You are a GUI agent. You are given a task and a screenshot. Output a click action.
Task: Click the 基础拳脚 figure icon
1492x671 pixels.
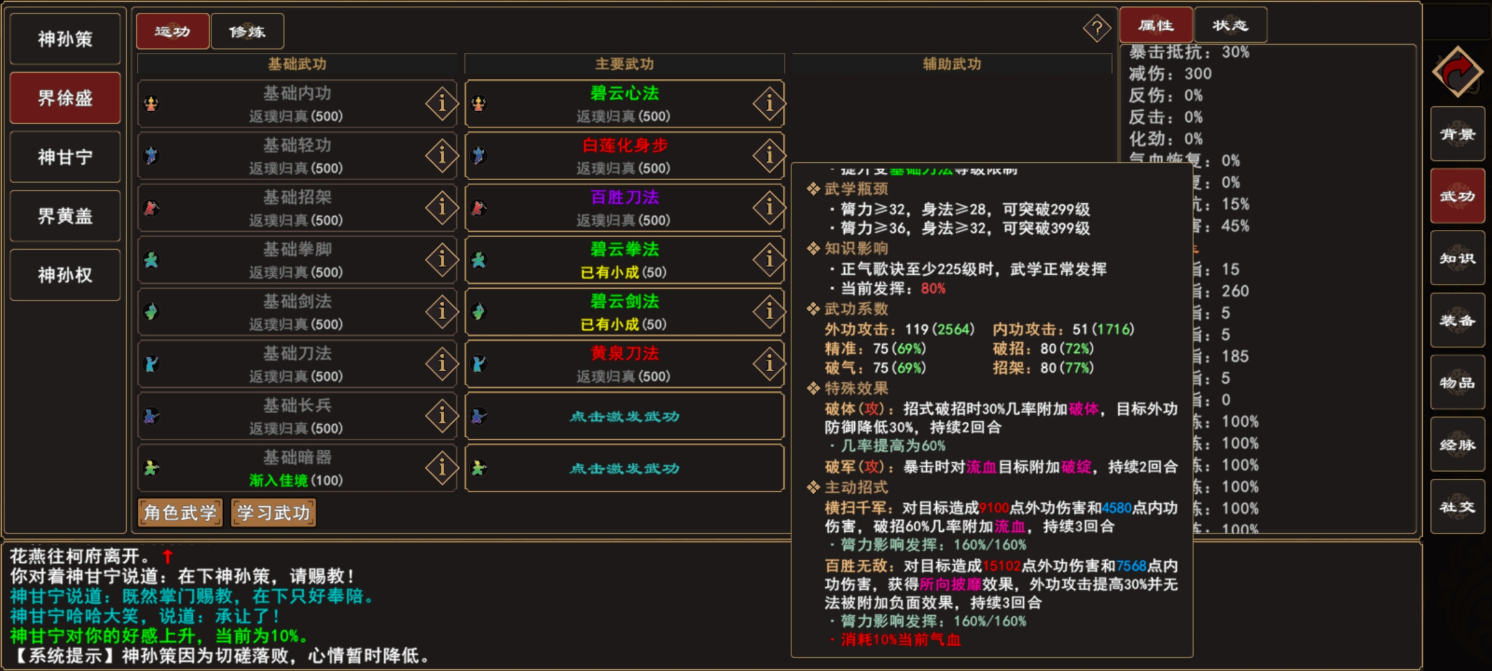point(151,260)
